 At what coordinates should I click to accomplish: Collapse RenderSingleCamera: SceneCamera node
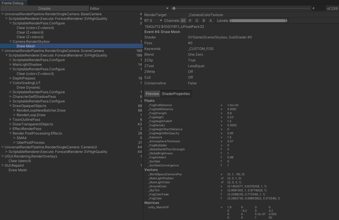click(2, 51)
